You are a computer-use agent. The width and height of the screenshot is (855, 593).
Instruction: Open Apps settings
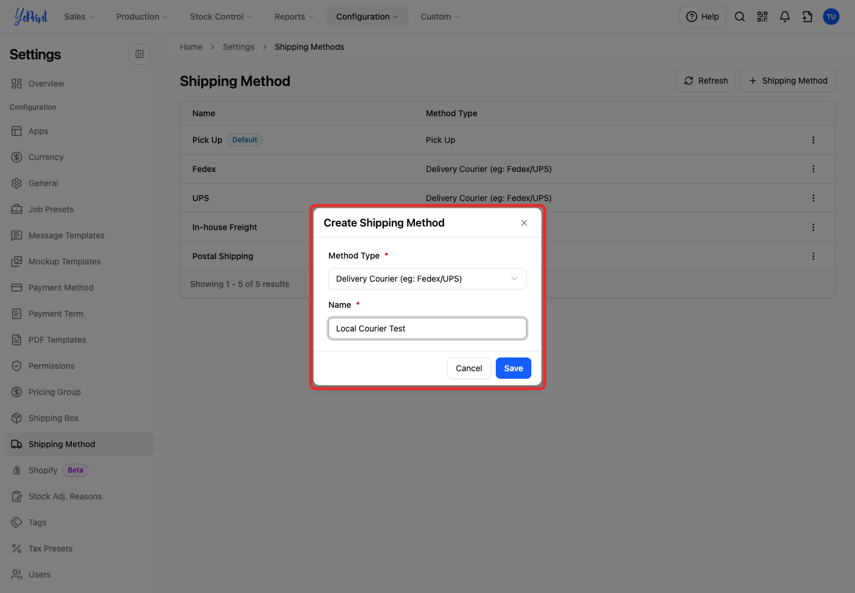pos(80,131)
